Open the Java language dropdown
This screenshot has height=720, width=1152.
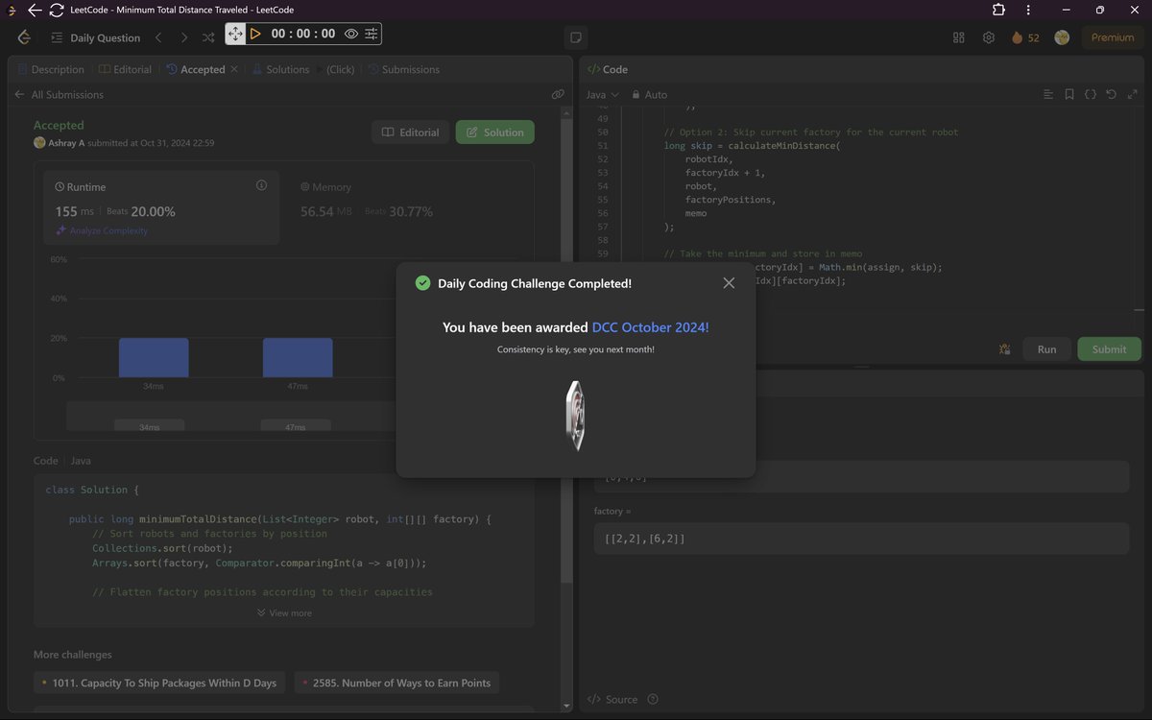point(603,95)
